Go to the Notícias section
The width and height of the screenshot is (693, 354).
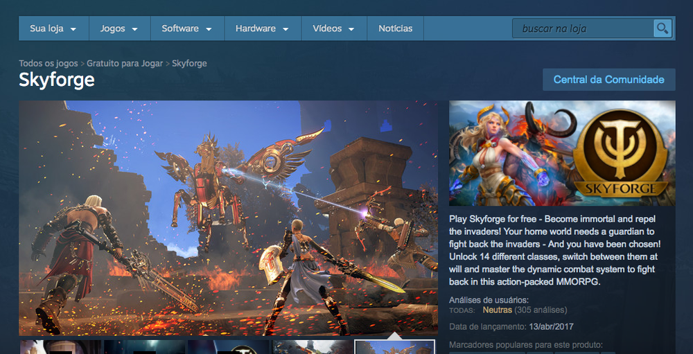(395, 28)
